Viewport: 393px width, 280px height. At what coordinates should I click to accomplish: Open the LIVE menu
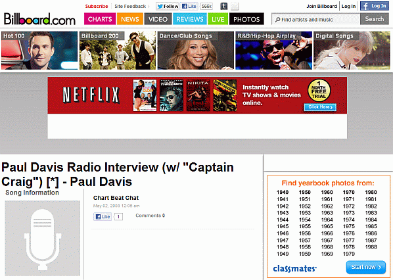click(x=218, y=19)
